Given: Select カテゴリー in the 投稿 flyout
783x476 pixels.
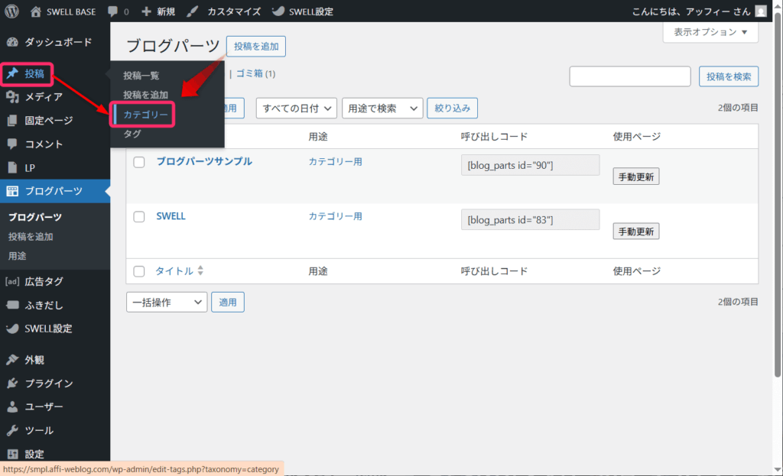Looking at the screenshot, I should coord(145,115).
